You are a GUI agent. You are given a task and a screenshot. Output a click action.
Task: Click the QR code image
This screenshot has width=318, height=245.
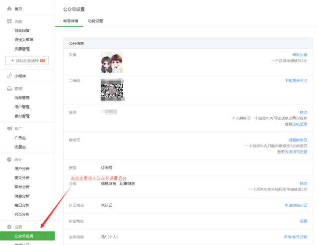pos(112,89)
